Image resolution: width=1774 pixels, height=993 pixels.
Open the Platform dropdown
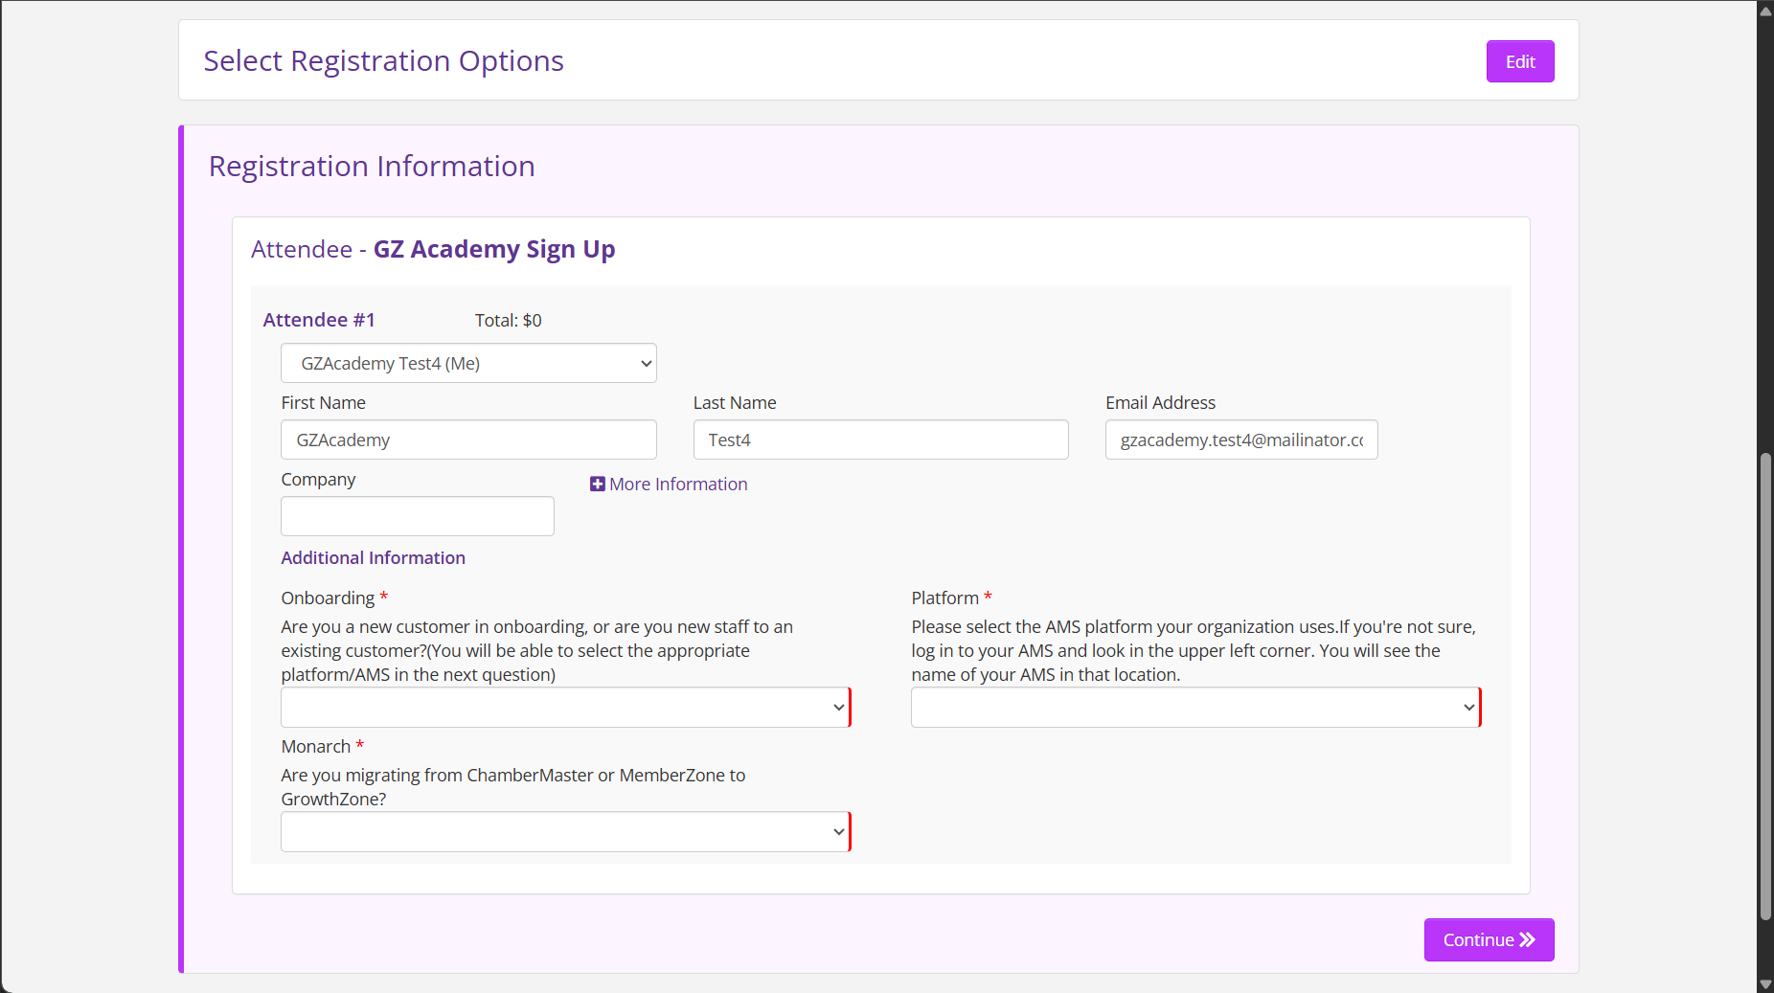click(1196, 707)
